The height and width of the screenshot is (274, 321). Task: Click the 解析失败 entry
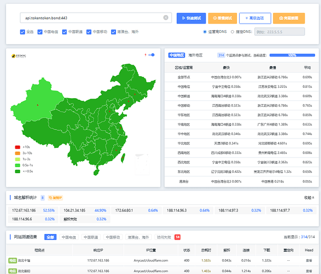85,219
